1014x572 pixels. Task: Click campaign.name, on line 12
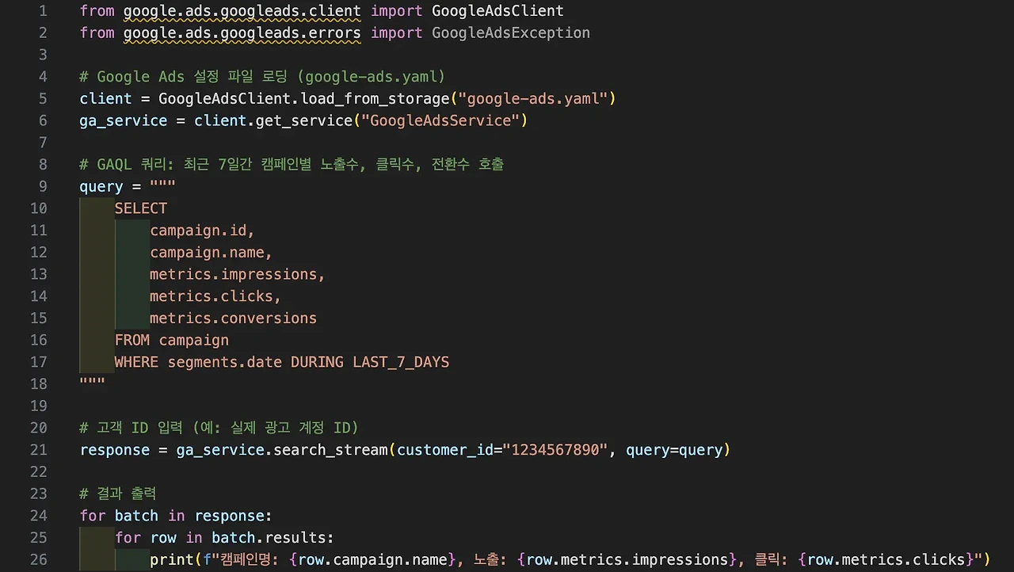tap(212, 253)
